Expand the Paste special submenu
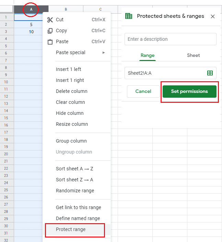Image resolution: width=222 pixels, height=242 pixels. point(80,52)
